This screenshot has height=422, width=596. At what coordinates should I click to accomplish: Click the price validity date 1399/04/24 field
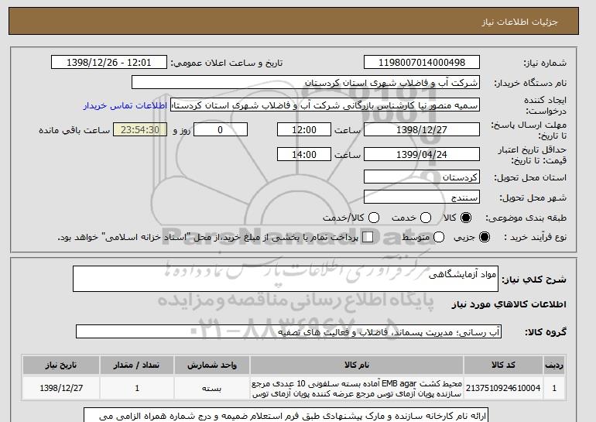coord(422,154)
